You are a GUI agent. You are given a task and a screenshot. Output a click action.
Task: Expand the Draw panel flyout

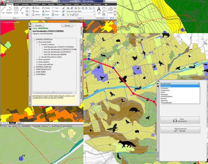click(16, 18)
